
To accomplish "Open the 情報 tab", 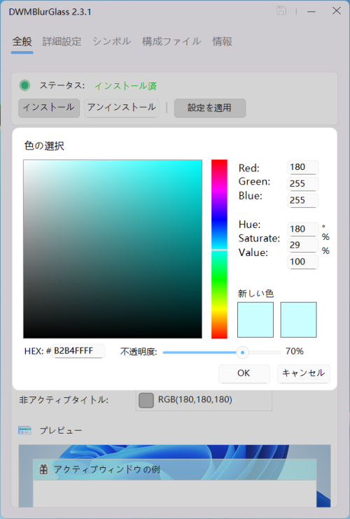I will [222, 42].
